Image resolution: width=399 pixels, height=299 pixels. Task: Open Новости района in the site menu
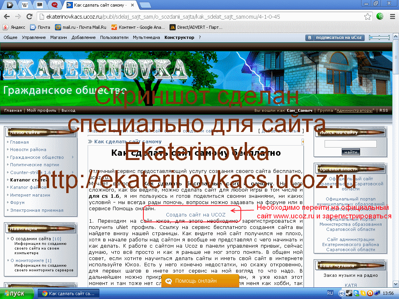pyautogui.click(x=28, y=149)
